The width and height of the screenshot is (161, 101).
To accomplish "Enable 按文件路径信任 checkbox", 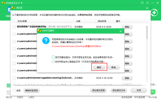I will [x=53, y=57].
